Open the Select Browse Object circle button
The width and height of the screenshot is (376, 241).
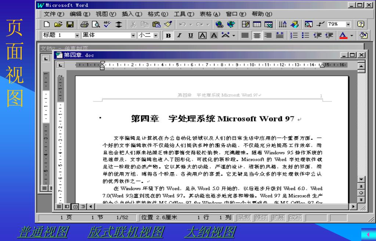pyautogui.click(x=361, y=193)
